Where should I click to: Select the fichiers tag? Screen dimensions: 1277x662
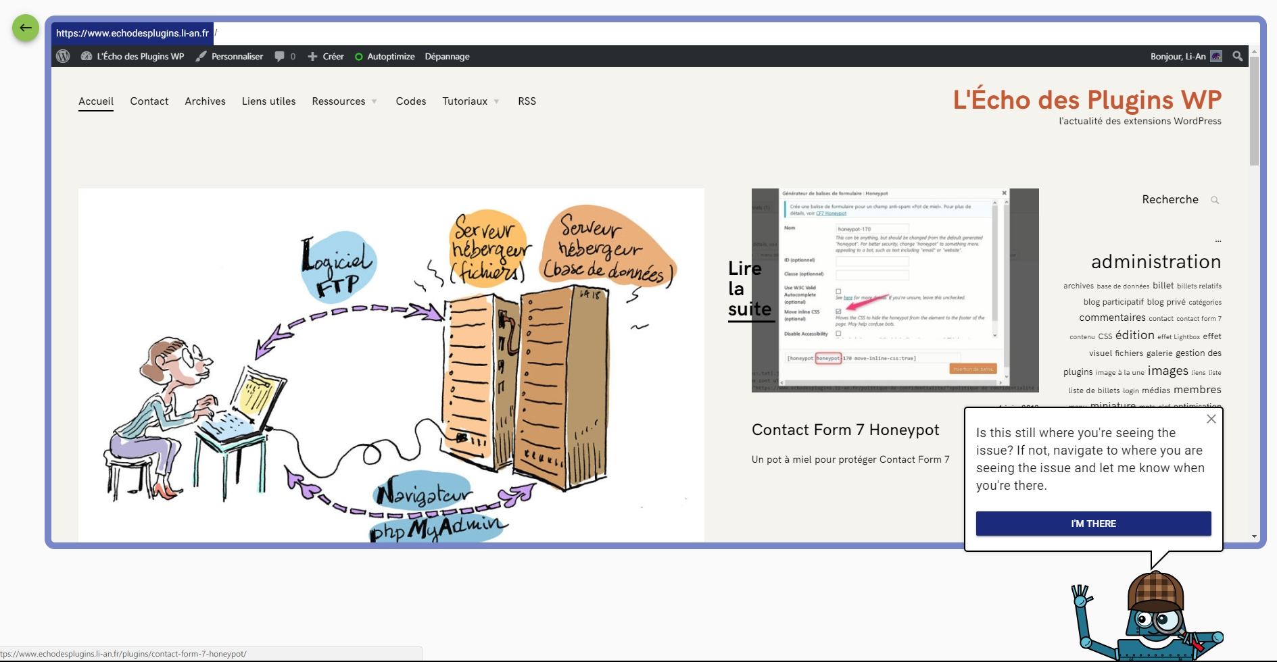click(1129, 353)
